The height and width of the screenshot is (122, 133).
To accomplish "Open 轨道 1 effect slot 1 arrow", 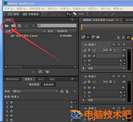I will 121,60.
